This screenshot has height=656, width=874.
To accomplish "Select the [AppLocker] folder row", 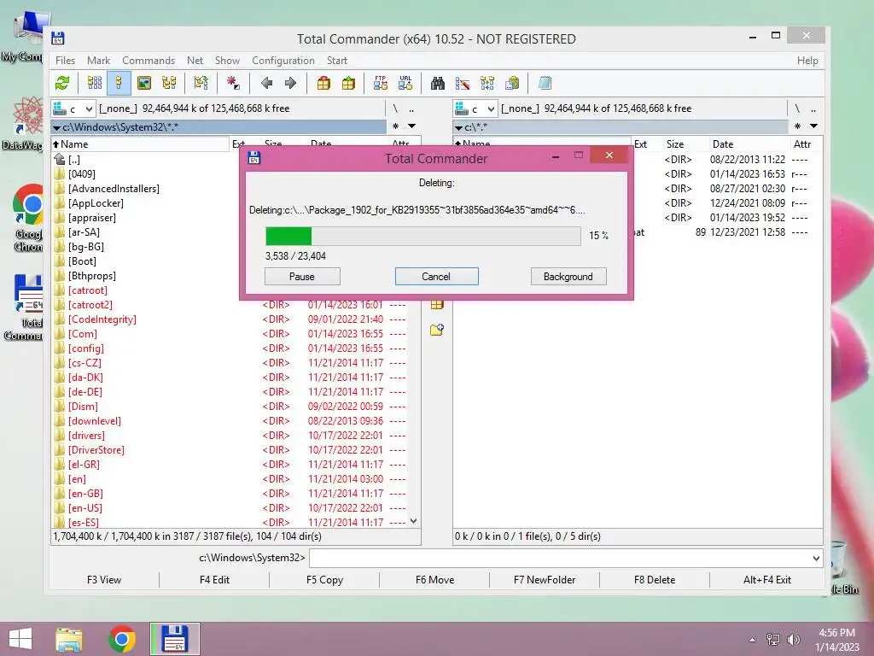I will click(147, 203).
